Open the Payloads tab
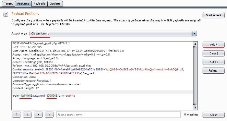Screen dimensions: 227x121 (39, 4)
